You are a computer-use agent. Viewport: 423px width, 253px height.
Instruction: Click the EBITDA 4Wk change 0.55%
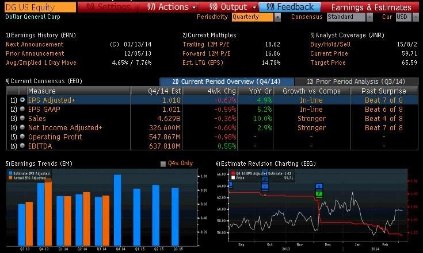226,146
